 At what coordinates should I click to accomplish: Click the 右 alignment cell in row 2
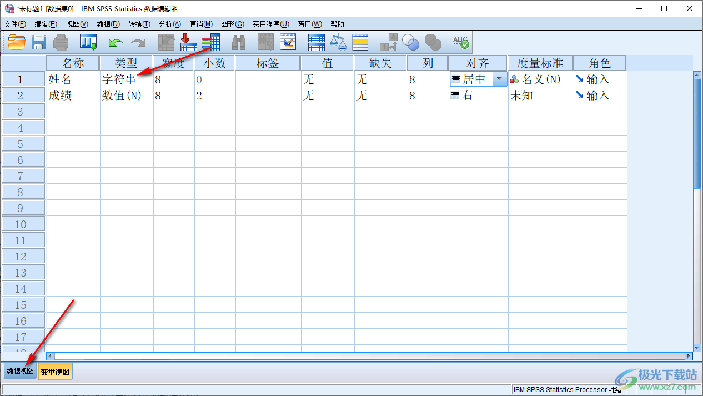pos(478,95)
